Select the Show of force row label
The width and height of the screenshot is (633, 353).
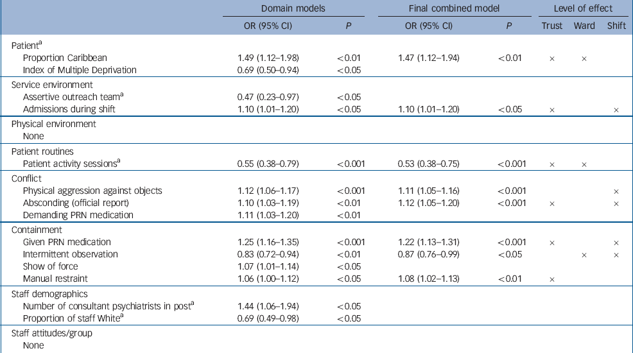(51, 266)
